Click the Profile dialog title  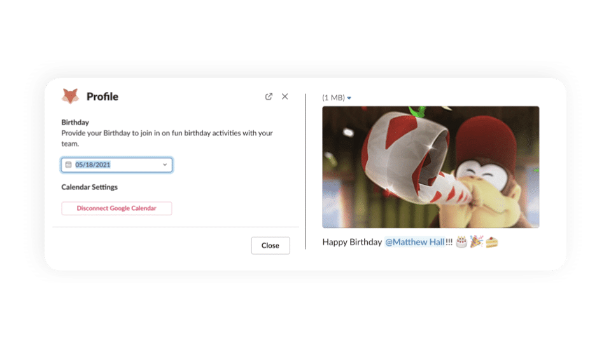tap(102, 97)
